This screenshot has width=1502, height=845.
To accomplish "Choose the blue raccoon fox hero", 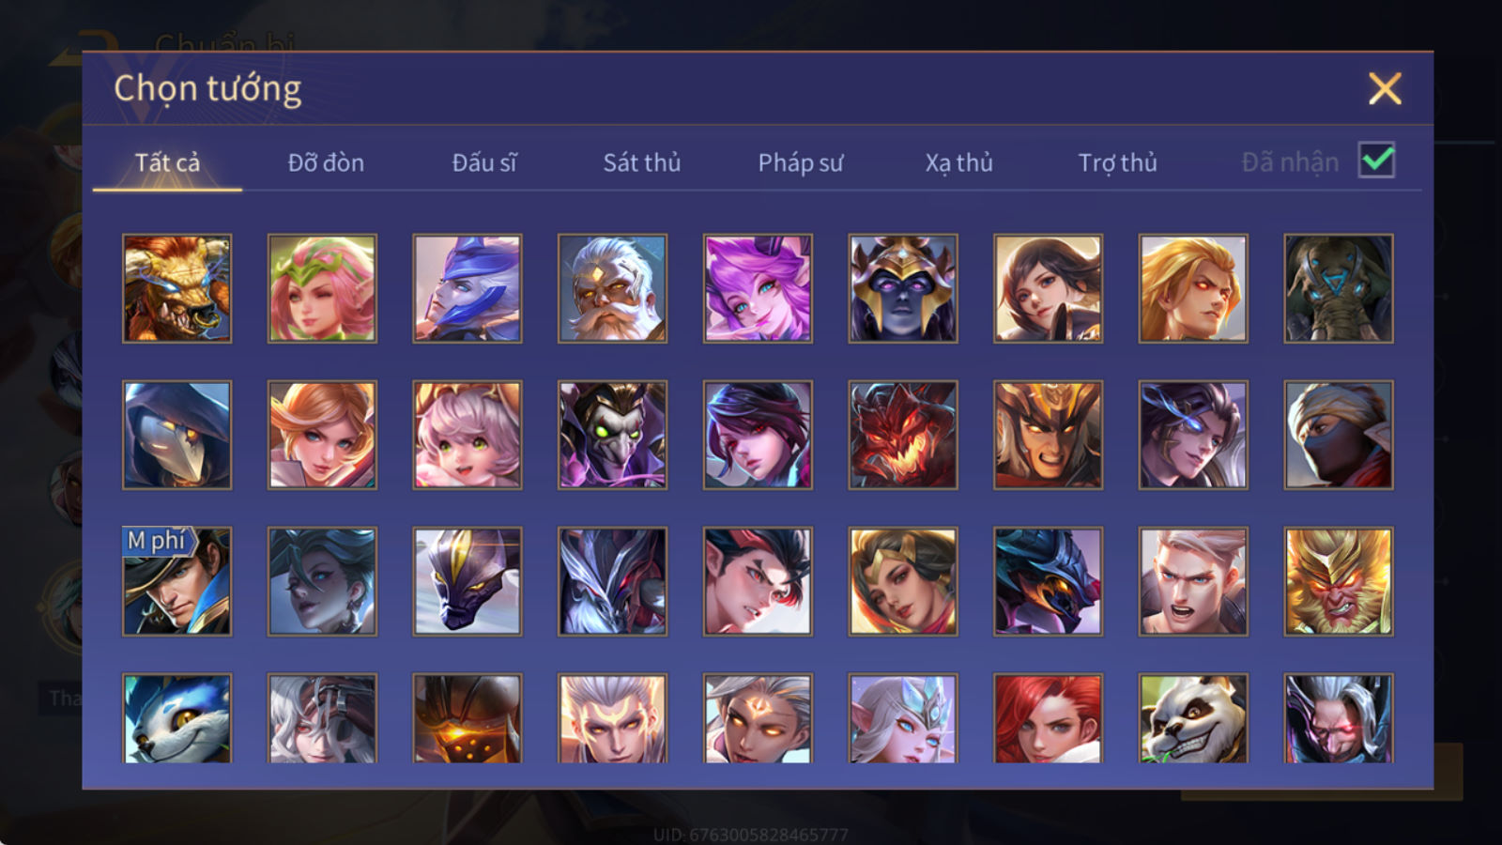I will pos(176,718).
